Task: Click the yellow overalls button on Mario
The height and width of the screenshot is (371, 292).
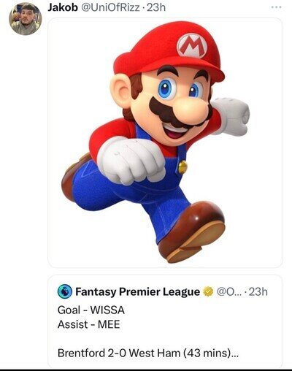Action: 182,167
